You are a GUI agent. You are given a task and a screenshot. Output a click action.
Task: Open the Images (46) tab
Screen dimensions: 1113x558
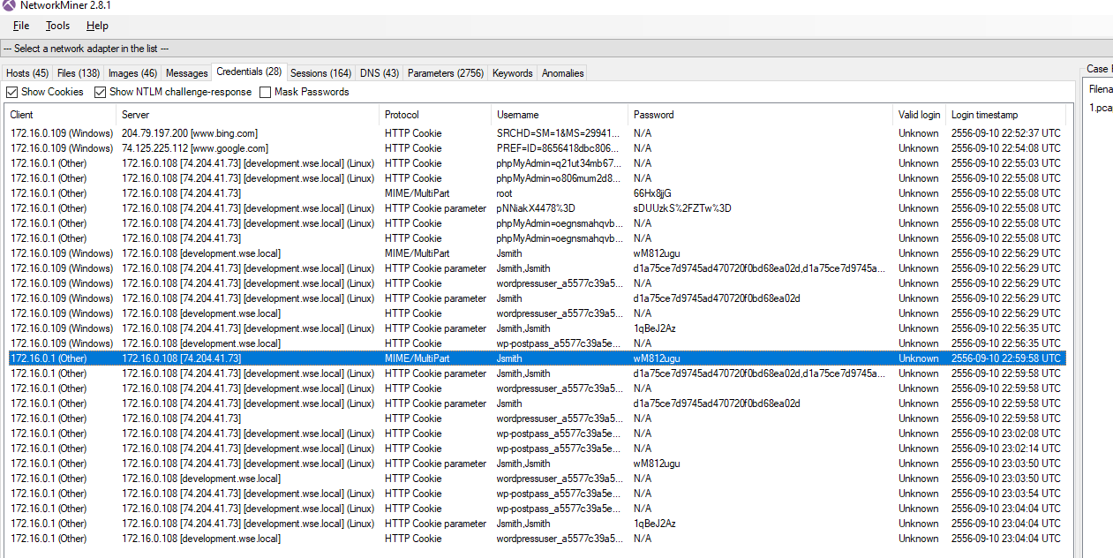(x=132, y=73)
